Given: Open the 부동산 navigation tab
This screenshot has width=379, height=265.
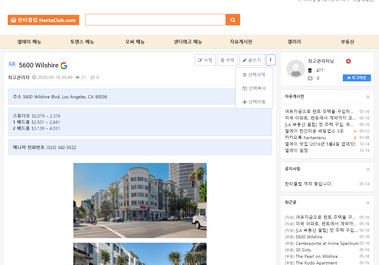Looking at the screenshot, I should [x=347, y=42].
